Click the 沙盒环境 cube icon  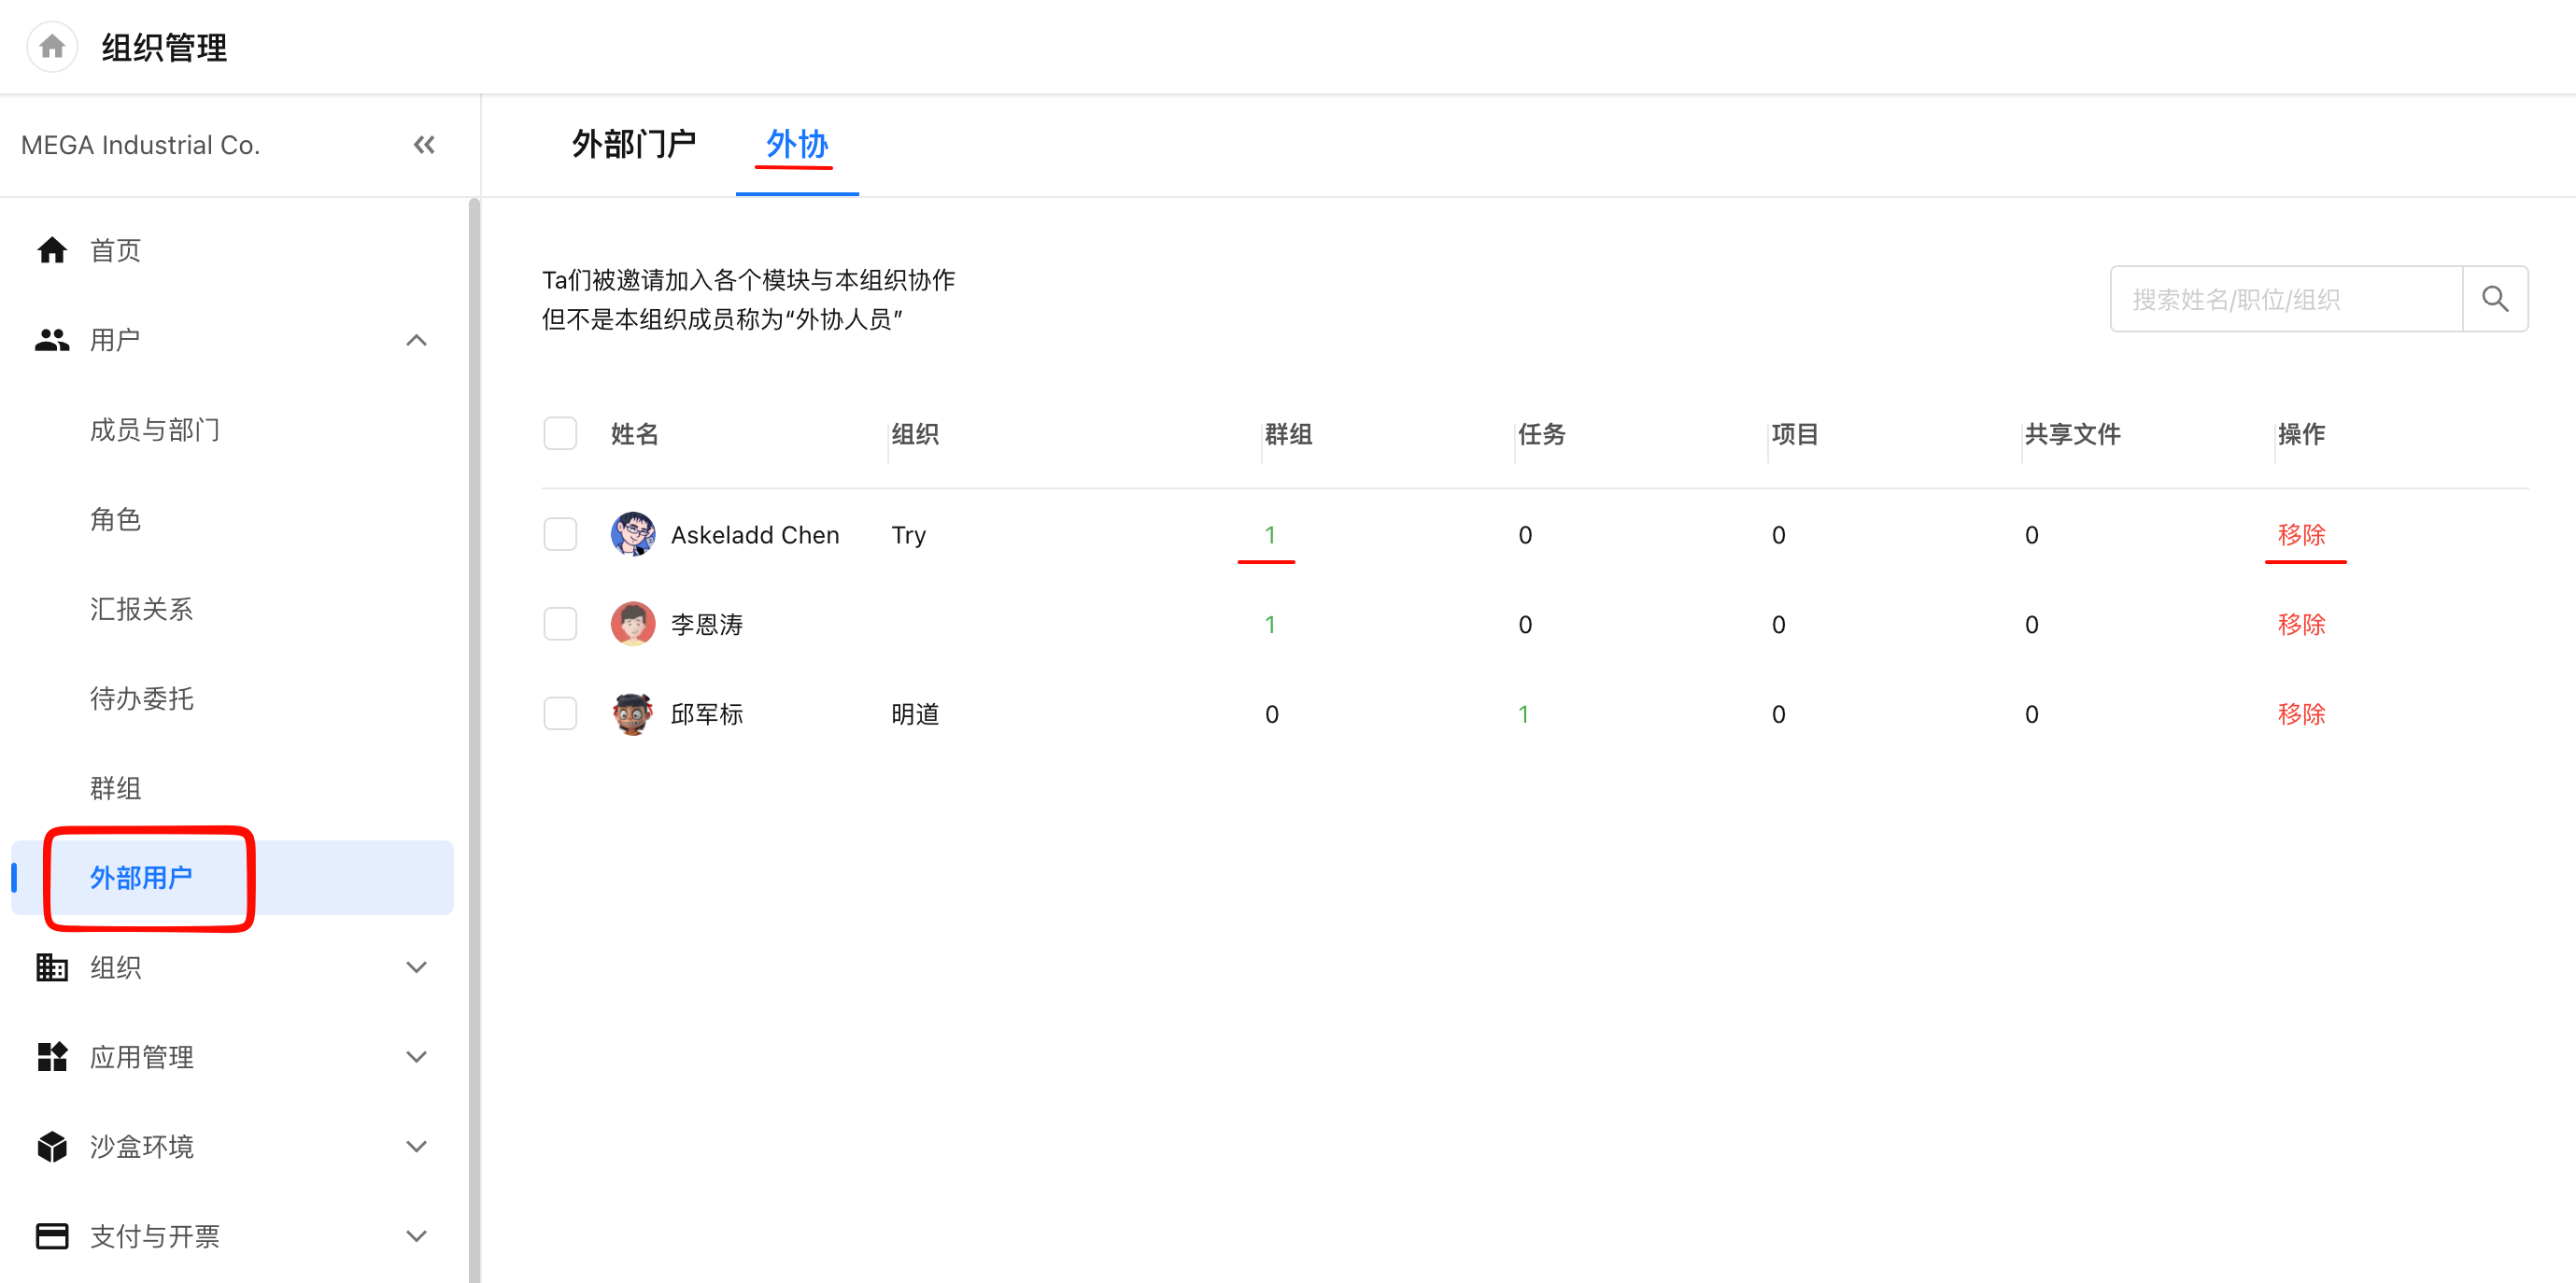[52, 1146]
